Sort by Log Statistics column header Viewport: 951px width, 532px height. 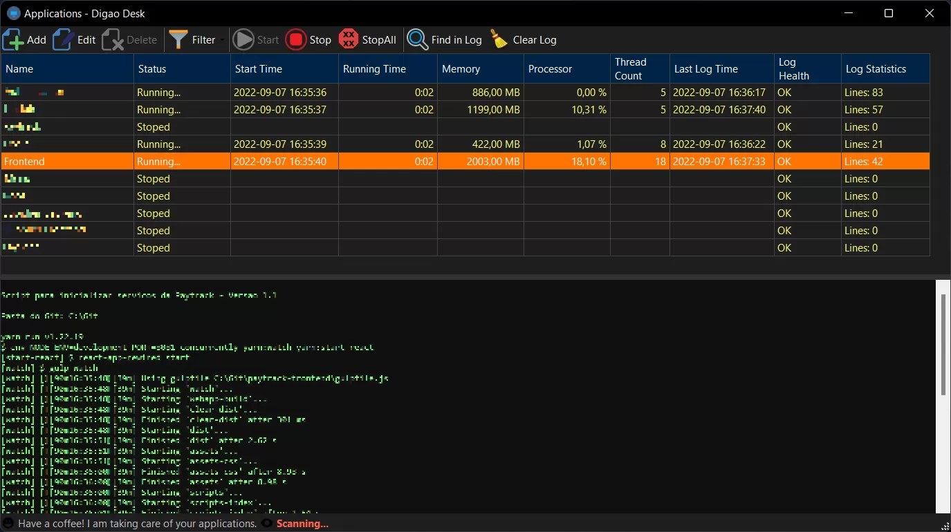pyautogui.click(x=885, y=69)
